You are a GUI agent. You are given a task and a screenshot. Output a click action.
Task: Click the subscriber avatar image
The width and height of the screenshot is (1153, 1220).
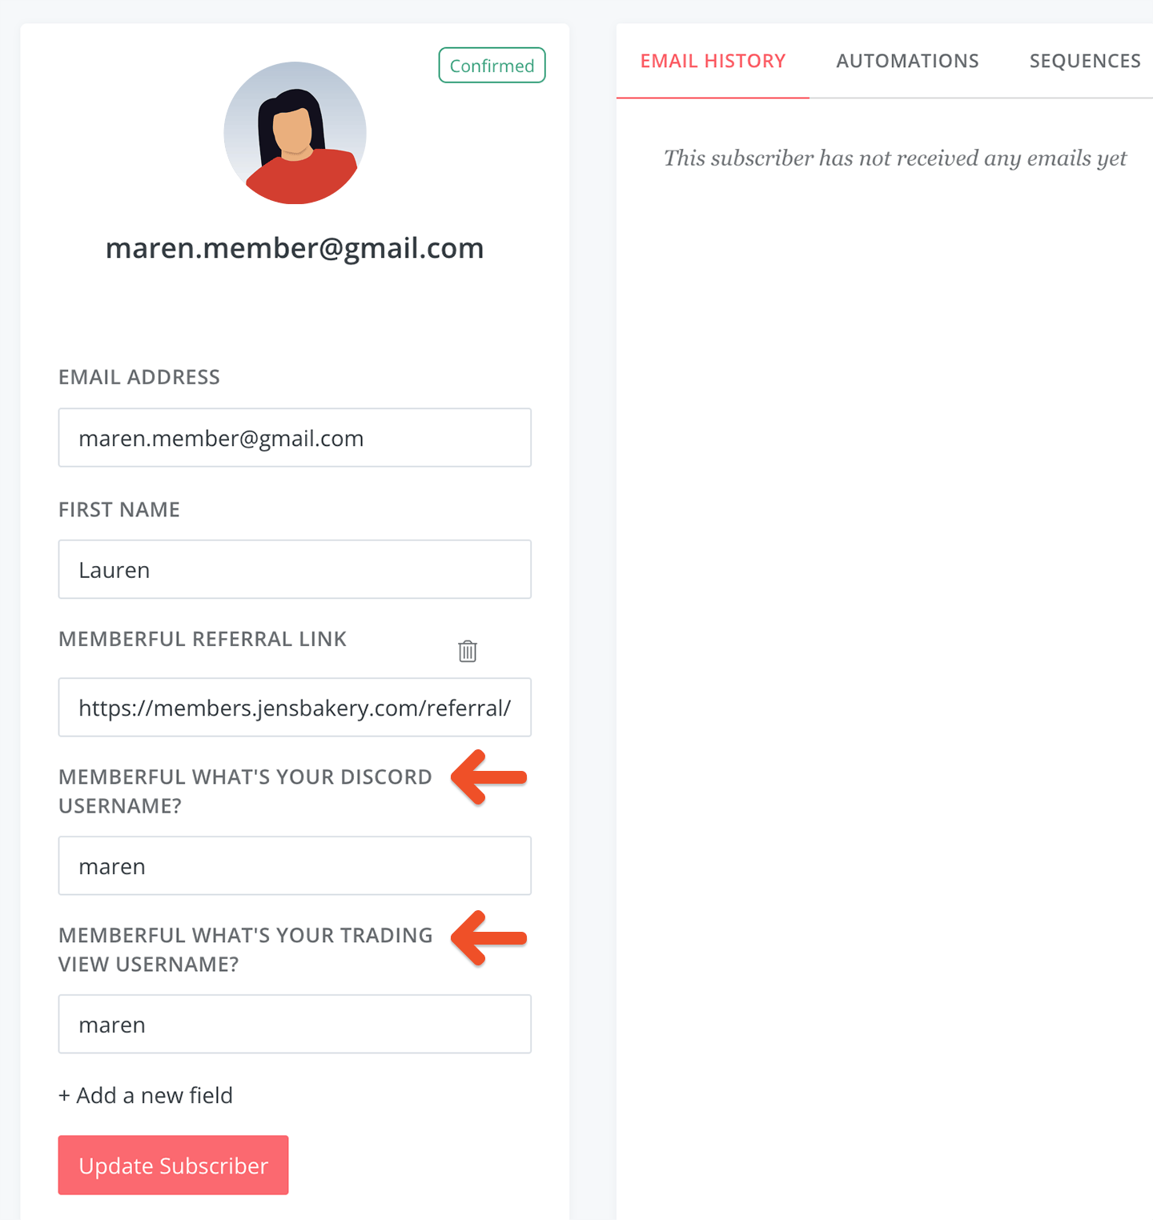295,133
